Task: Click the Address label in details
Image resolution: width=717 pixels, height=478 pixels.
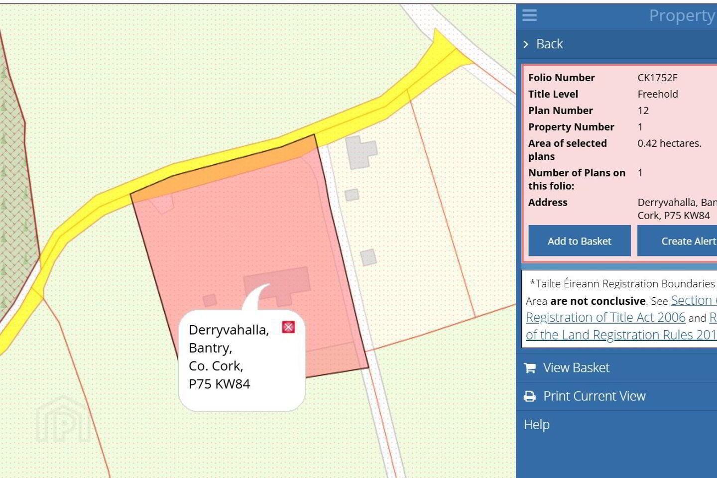Action: pos(548,202)
